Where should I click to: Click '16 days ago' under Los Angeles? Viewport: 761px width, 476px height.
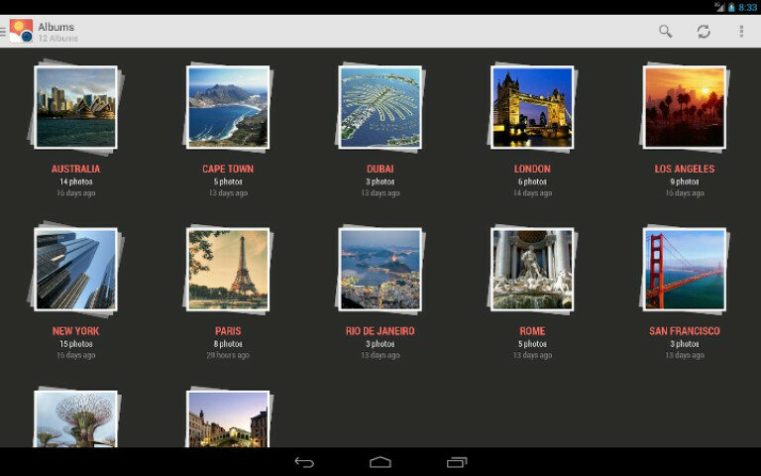pyautogui.click(x=685, y=193)
